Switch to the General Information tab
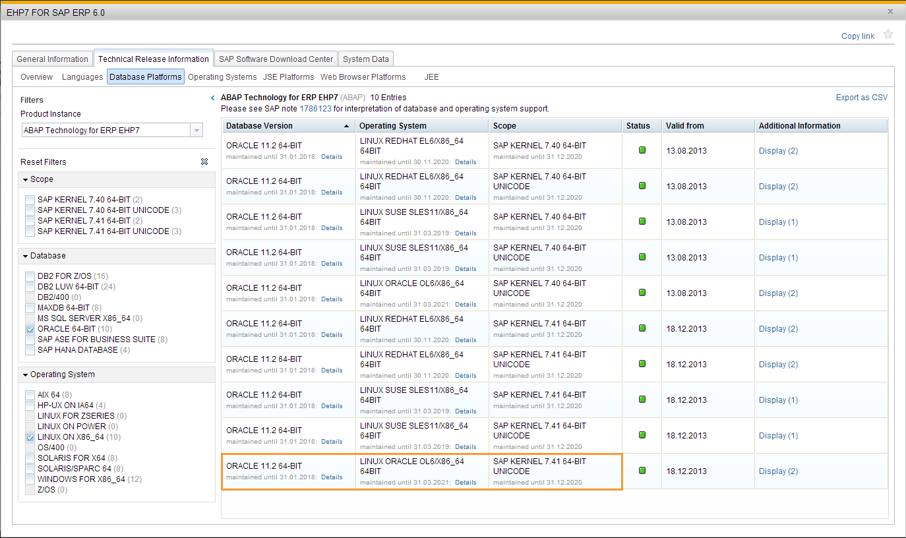This screenshot has height=538, width=906. pos(53,59)
